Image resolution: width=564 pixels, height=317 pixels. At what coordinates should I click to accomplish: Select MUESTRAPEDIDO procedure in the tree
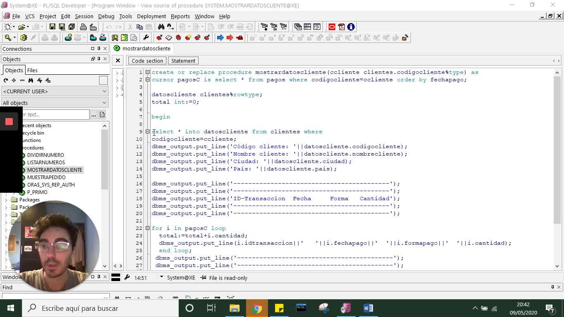tap(46, 177)
